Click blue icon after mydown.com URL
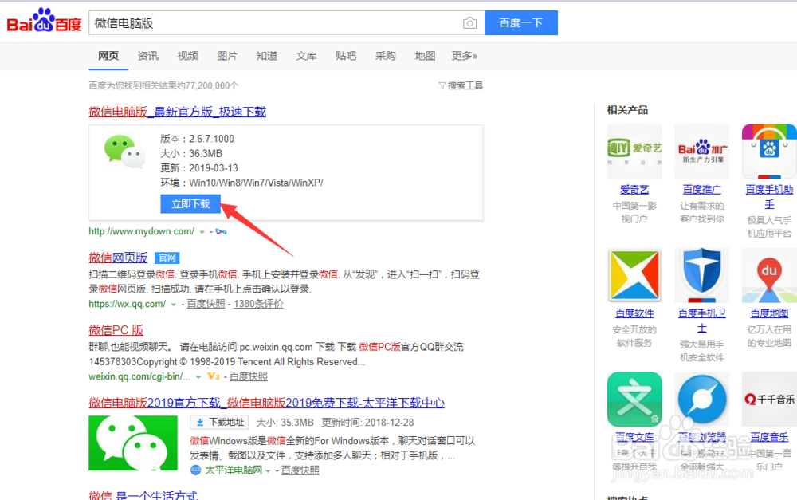Image resolution: width=797 pixels, height=500 pixels. click(221, 231)
